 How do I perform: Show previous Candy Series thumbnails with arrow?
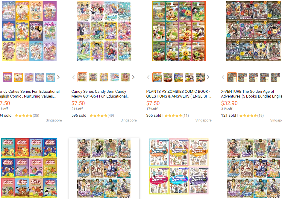(73, 77)
